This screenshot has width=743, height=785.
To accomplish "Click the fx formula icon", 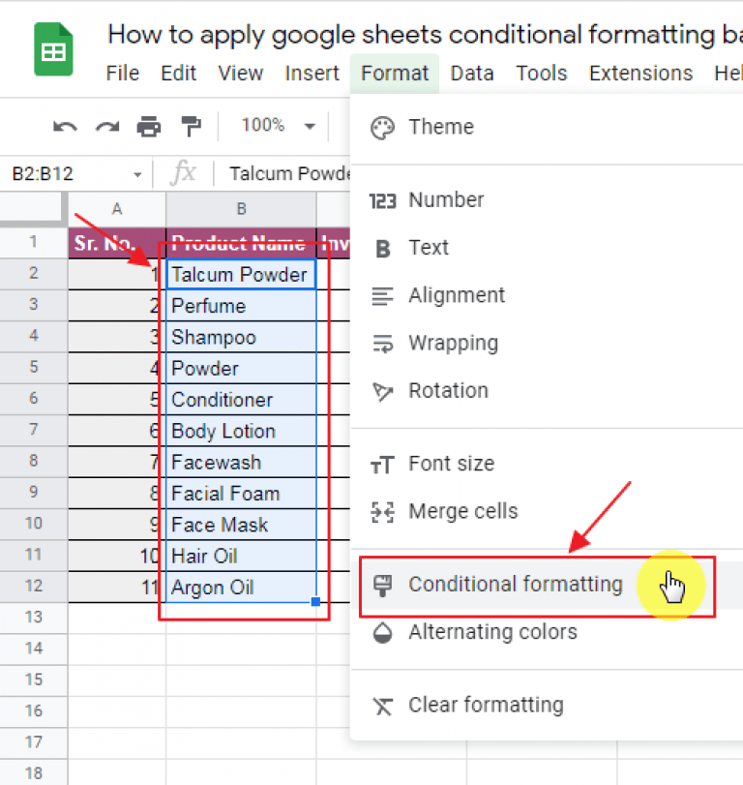I will [x=185, y=173].
